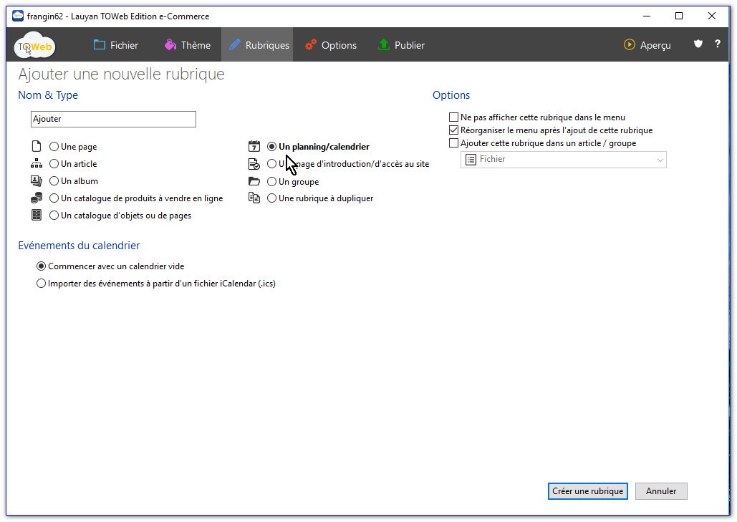The height and width of the screenshot is (522, 737).
Task: Enable Ne pas afficher cette rubrique checkbox
Action: point(453,117)
